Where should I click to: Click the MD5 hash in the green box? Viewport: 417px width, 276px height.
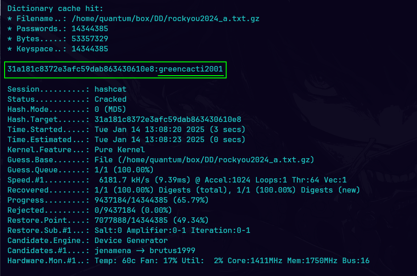[x=81, y=69]
